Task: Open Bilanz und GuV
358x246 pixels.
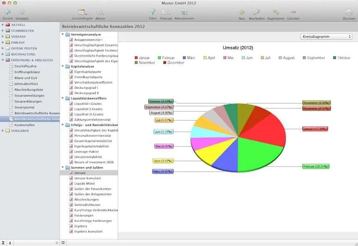Action: pyautogui.click(x=26, y=78)
